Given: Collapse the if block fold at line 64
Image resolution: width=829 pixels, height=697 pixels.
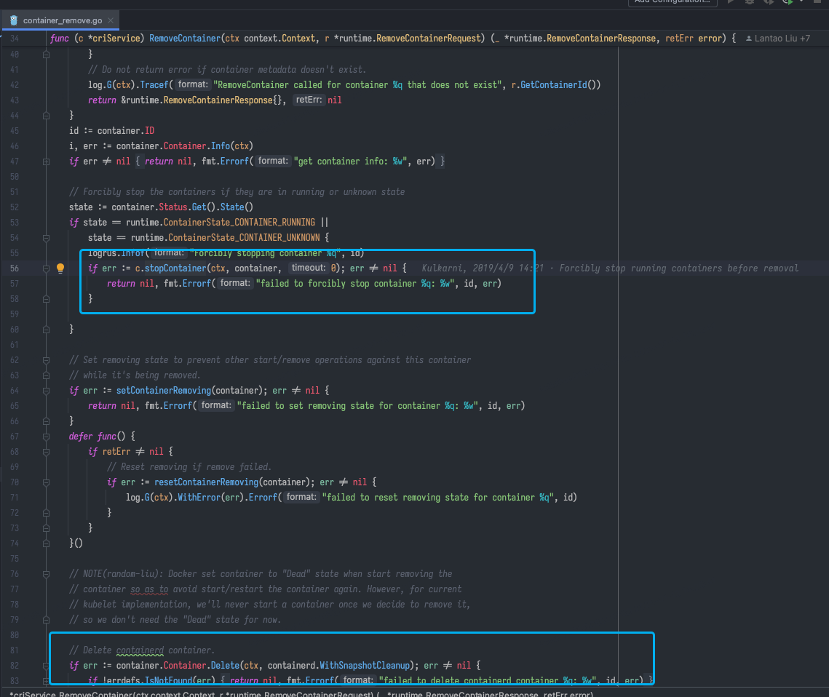Looking at the screenshot, I should pyautogui.click(x=46, y=391).
